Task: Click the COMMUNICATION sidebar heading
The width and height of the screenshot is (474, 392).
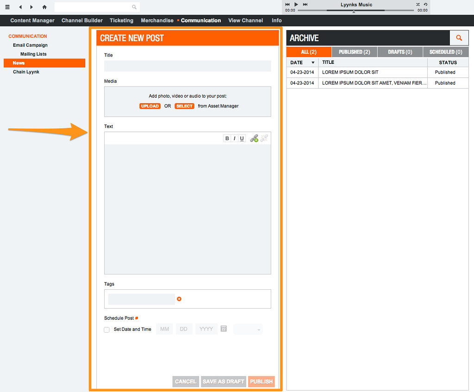Action: 27,36
